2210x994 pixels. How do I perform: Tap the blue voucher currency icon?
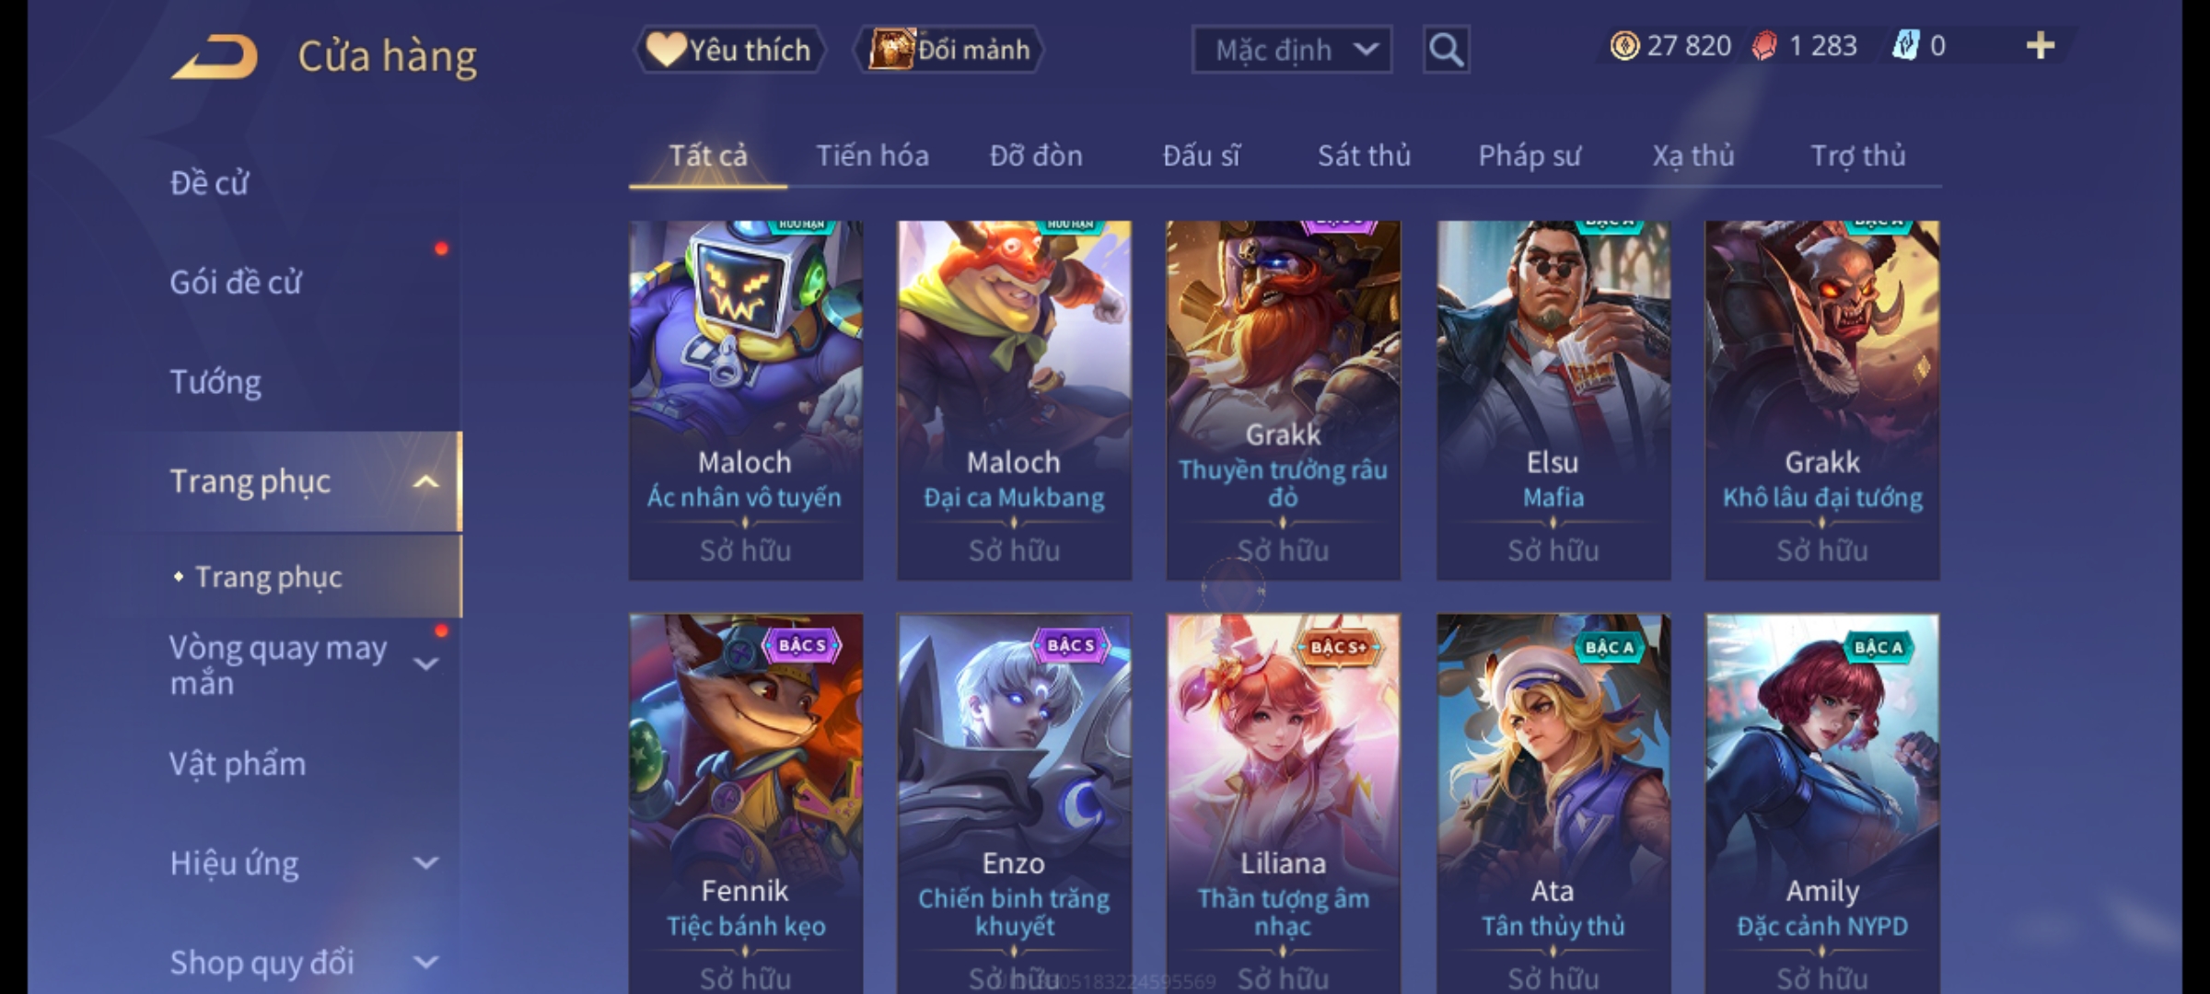tap(1905, 46)
